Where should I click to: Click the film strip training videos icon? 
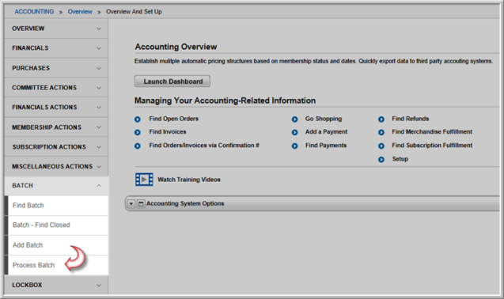coord(144,180)
